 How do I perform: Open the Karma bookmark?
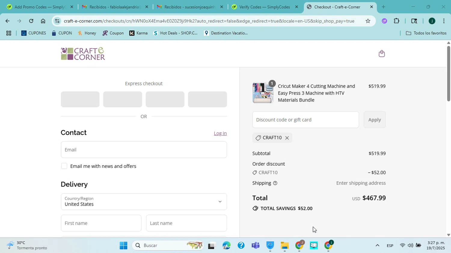139,33
